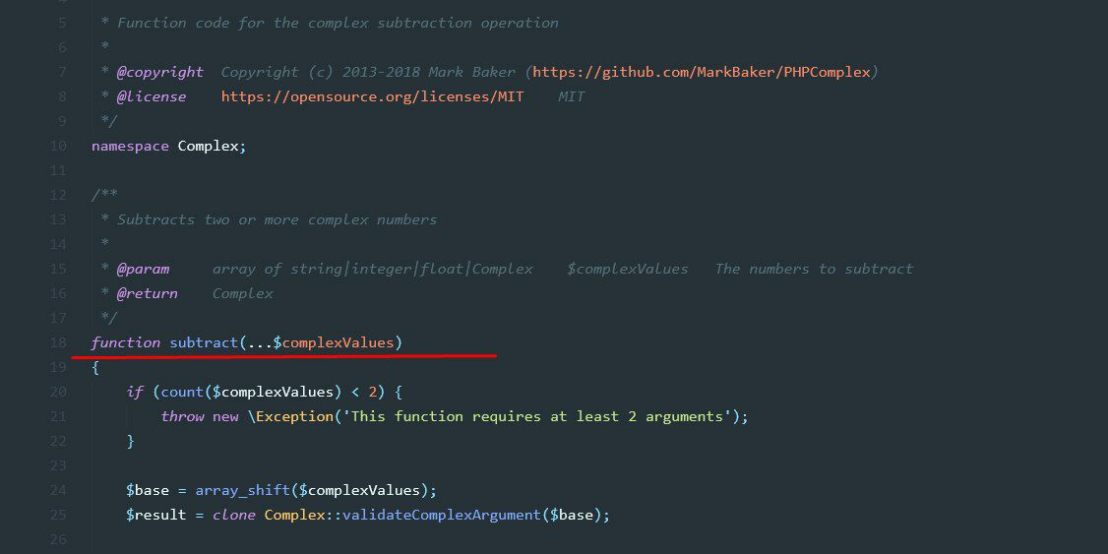Open the opensource.org/licenses/MIT link
Viewport: 1108px width, 554px height.
click(372, 96)
